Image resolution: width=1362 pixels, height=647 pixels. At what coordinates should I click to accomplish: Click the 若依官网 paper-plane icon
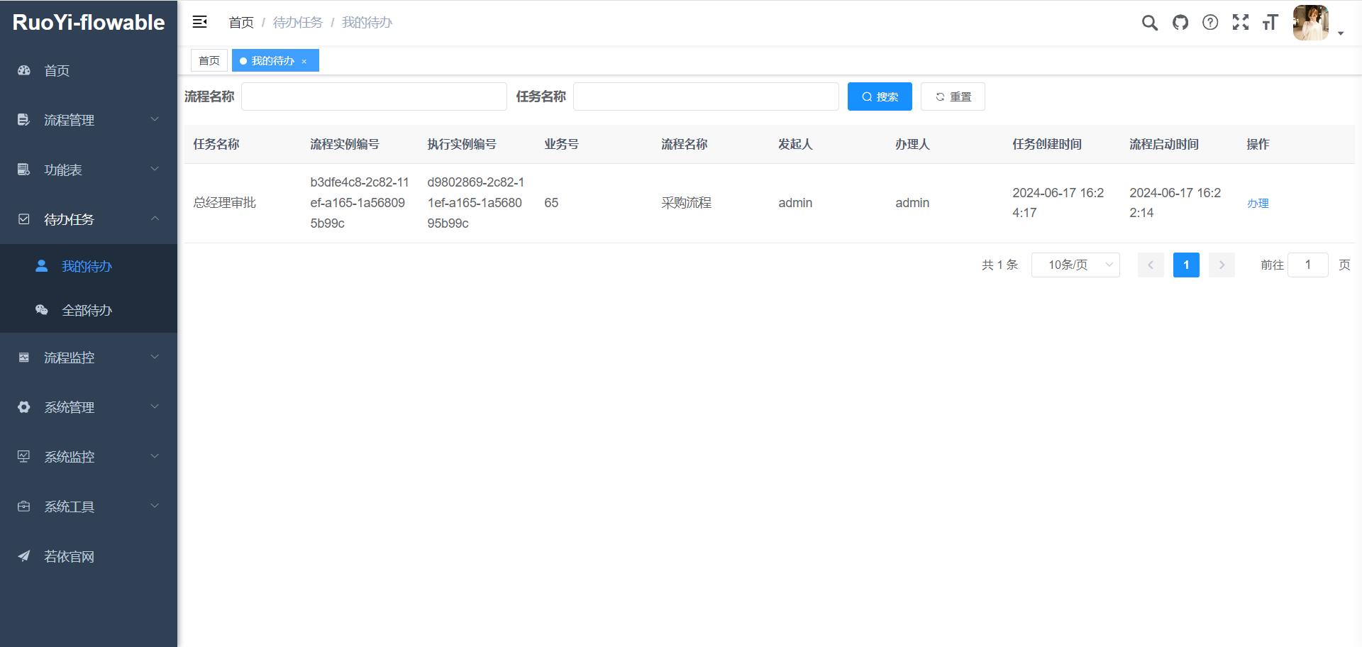point(23,556)
